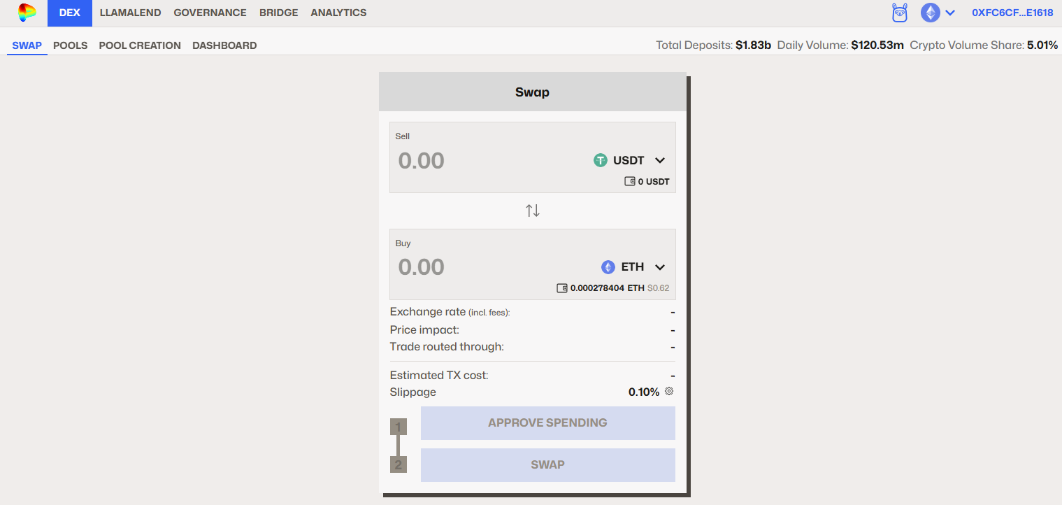Click the wallet icon beside the ETH balance
The height and width of the screenshot is (505, 1062).
(x=562, y=288)
